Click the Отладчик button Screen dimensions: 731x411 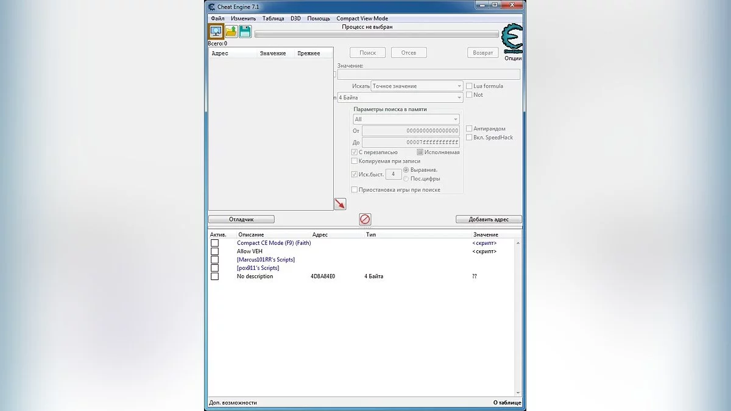[x=241, y=219]
